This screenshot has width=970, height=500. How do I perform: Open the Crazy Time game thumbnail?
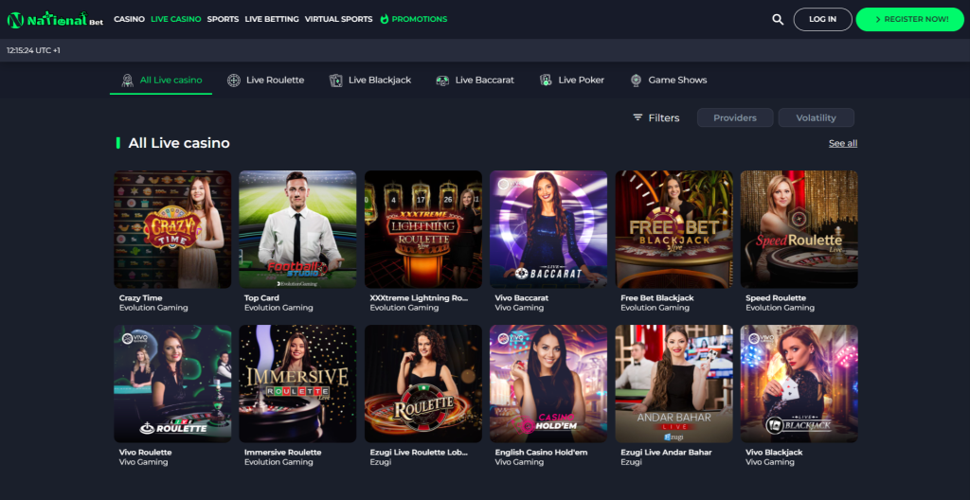tap(172, 229)
